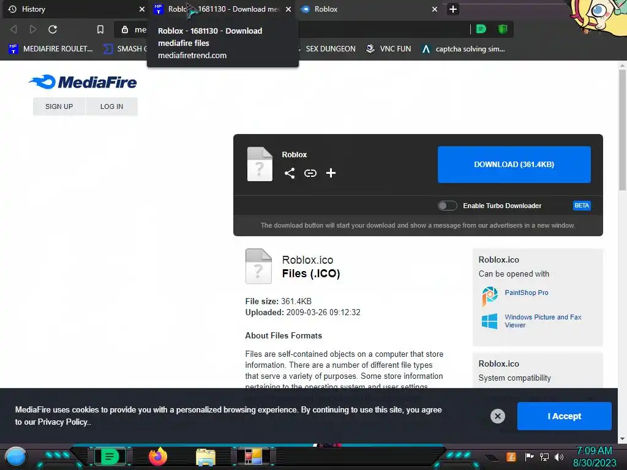
Task: Click the MediaFire logo
Action: pos(83,82)
